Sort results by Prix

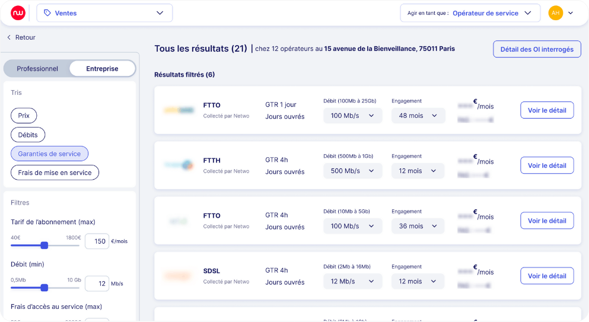coord(24,116)
